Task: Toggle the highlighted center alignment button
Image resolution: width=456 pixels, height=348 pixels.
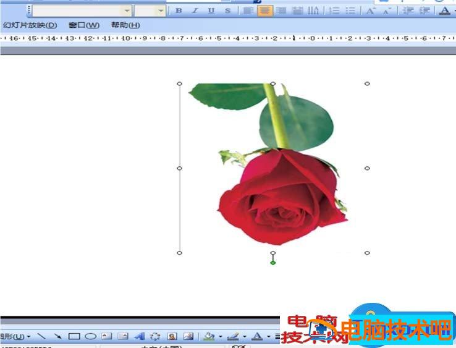Action: click(264, 11)
